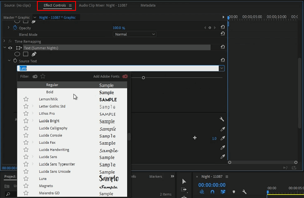Filter fonts by Adobe Fonts
304x198 pixels.
(x=35, y=77)
